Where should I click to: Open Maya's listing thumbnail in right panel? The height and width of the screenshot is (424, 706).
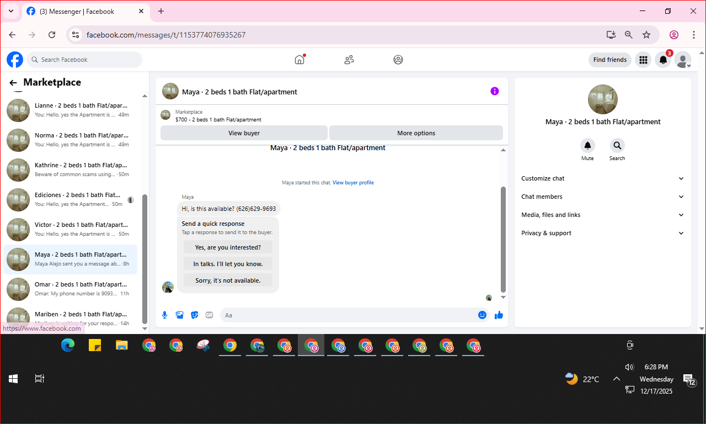pyautogui.click(x=603, y=99)
